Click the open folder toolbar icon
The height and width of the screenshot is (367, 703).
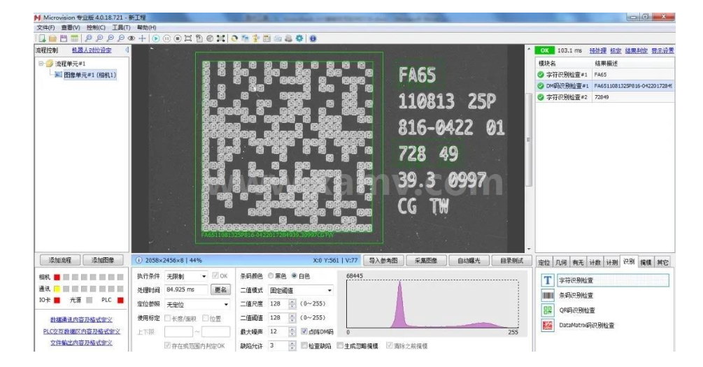coord(52,38)
